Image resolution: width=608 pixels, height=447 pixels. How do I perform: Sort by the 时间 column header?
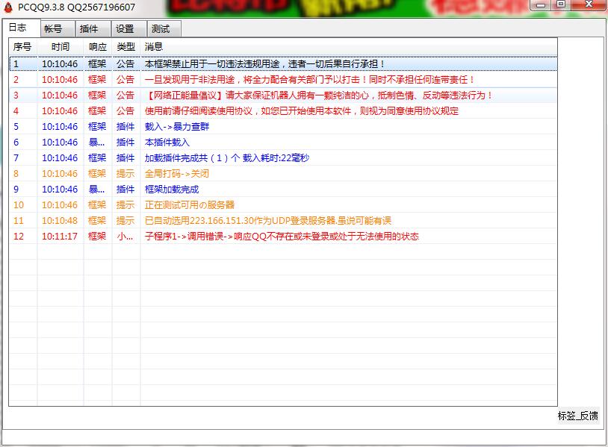(61, 47)
